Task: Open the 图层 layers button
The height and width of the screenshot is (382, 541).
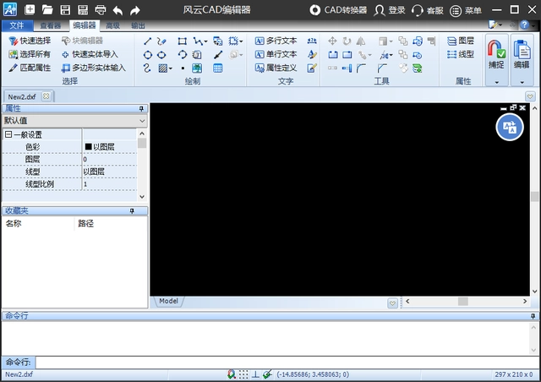Action: tap(461, 41)
